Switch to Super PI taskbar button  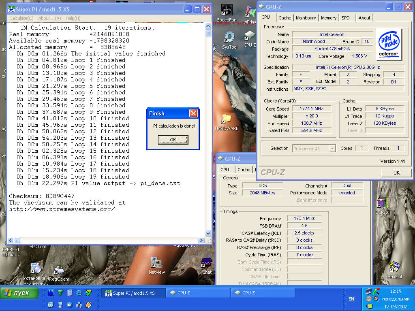tap(133, 293)
